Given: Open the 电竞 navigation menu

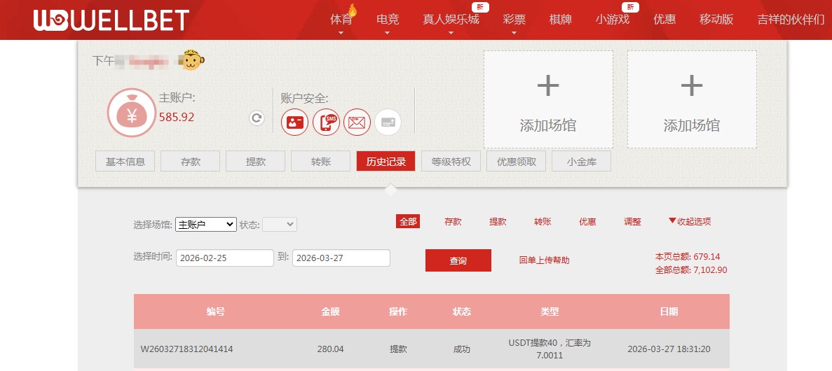Looking at the screenshot, I should pyautogui.click(x=388, y=20).
